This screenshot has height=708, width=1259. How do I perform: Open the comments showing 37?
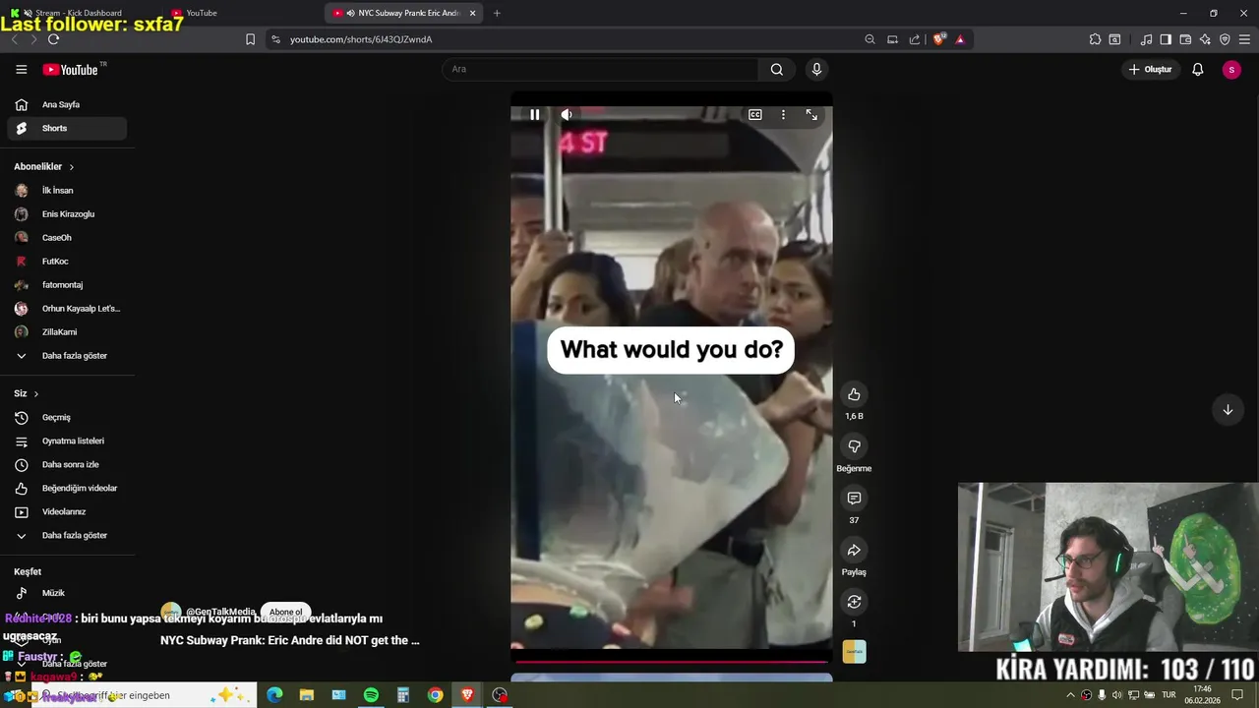pos(854,499)
